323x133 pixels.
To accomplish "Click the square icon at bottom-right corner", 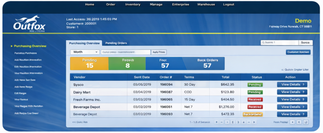I will (306, 122).
